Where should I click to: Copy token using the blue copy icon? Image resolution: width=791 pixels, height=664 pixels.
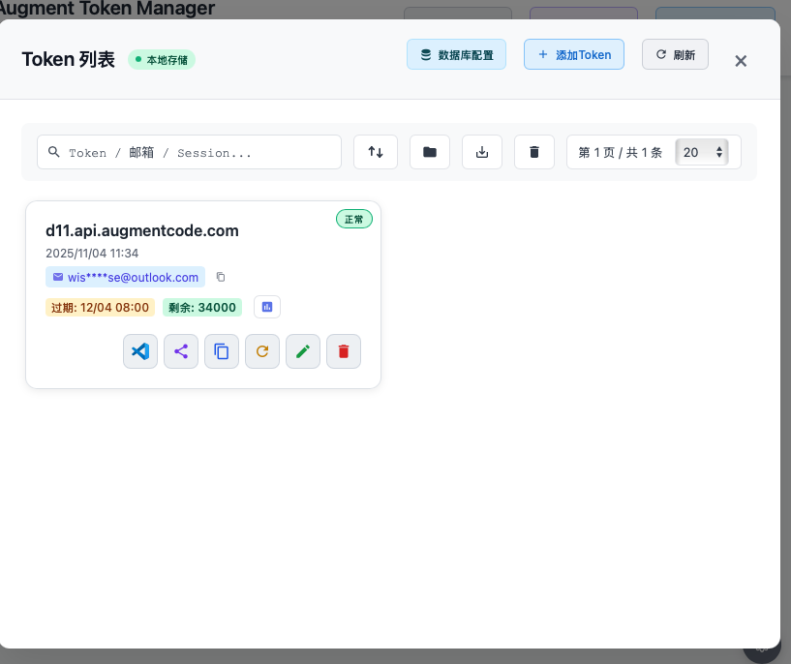pyautogui.click(x=222, y=351)
